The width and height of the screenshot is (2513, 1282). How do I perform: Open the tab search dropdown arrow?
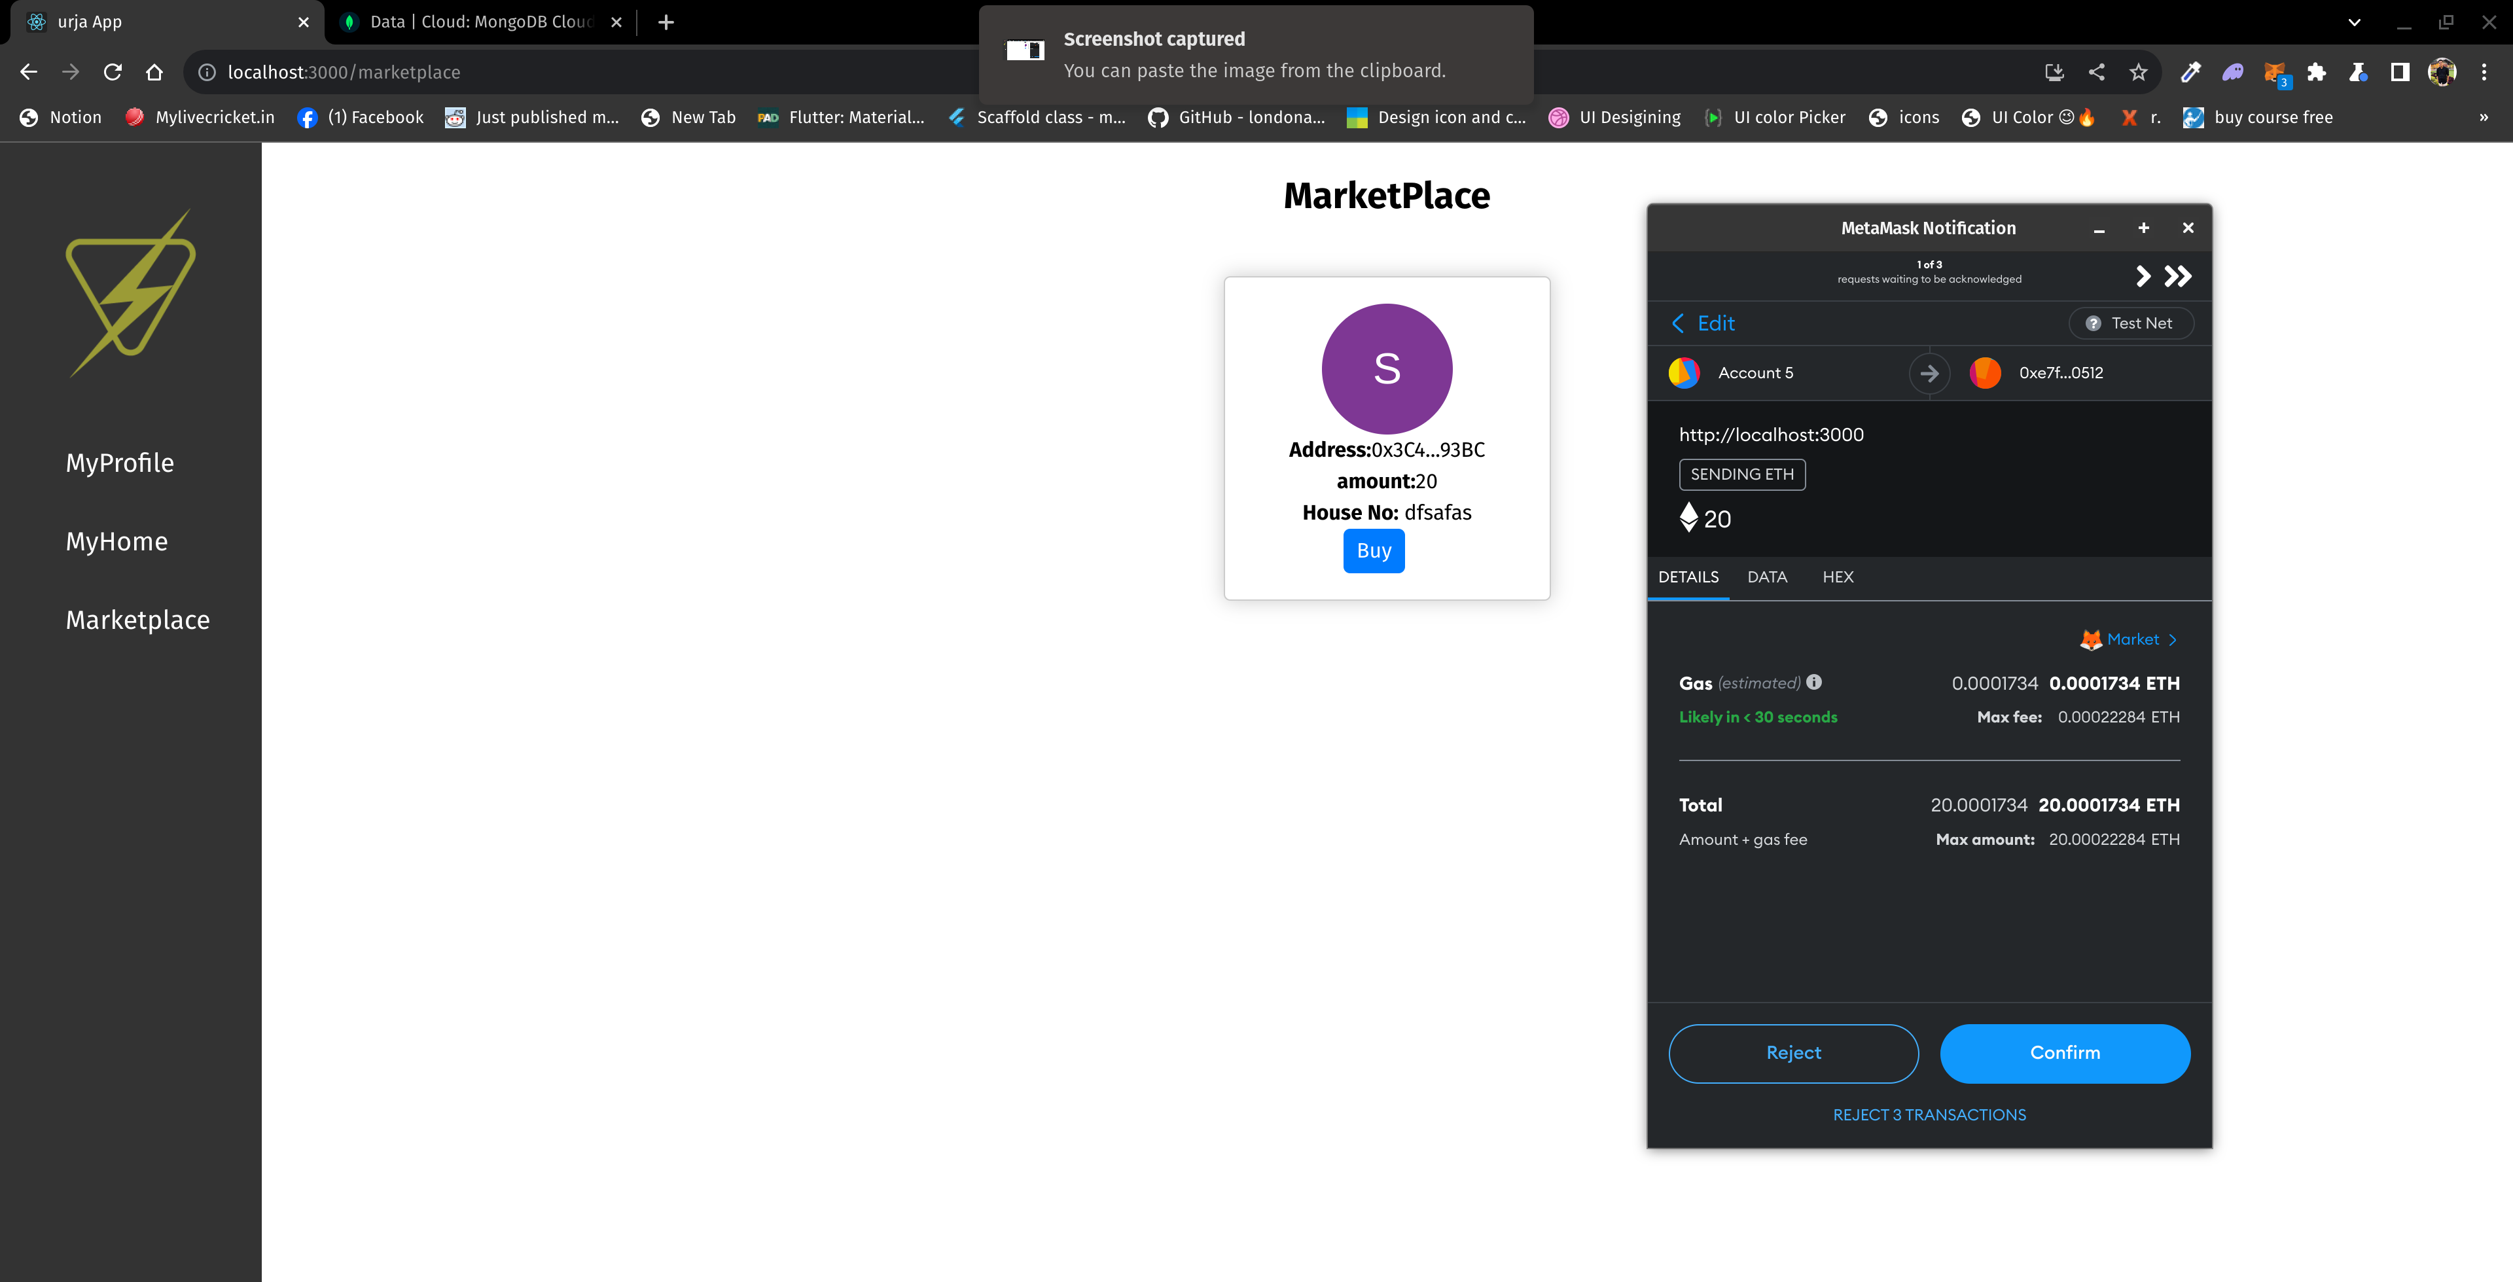click(2354, 22)
